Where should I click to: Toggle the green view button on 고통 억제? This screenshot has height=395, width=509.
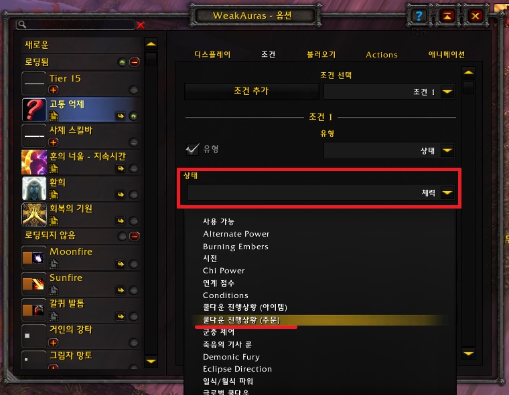[133, 116]
